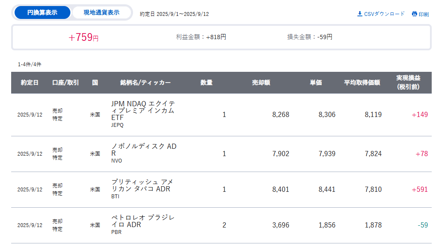
Task: Open the CSVダウンロード text link
Action: [384, 14]
